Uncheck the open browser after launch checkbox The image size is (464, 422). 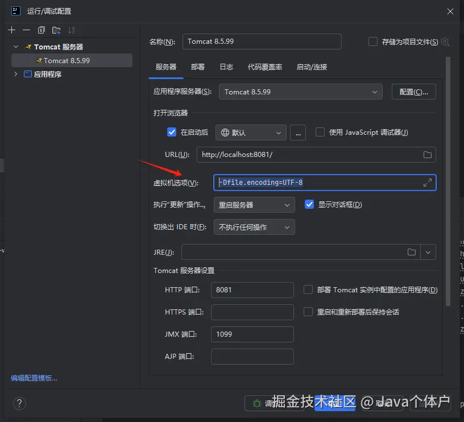coord(172,132)
